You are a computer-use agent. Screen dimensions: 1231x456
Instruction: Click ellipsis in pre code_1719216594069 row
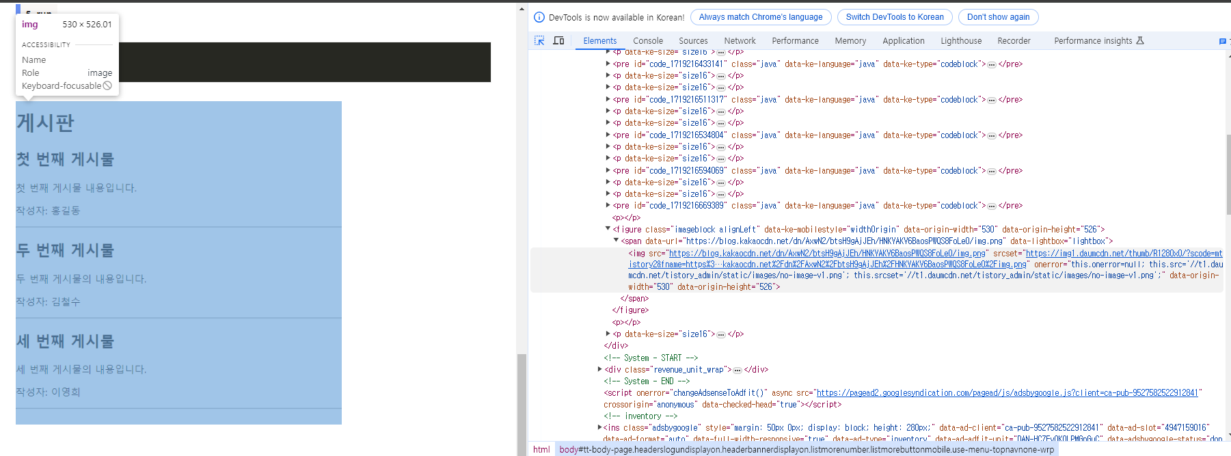[992, 171]
